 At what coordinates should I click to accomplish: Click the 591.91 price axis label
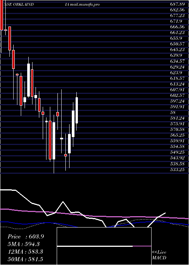(177, 107)
